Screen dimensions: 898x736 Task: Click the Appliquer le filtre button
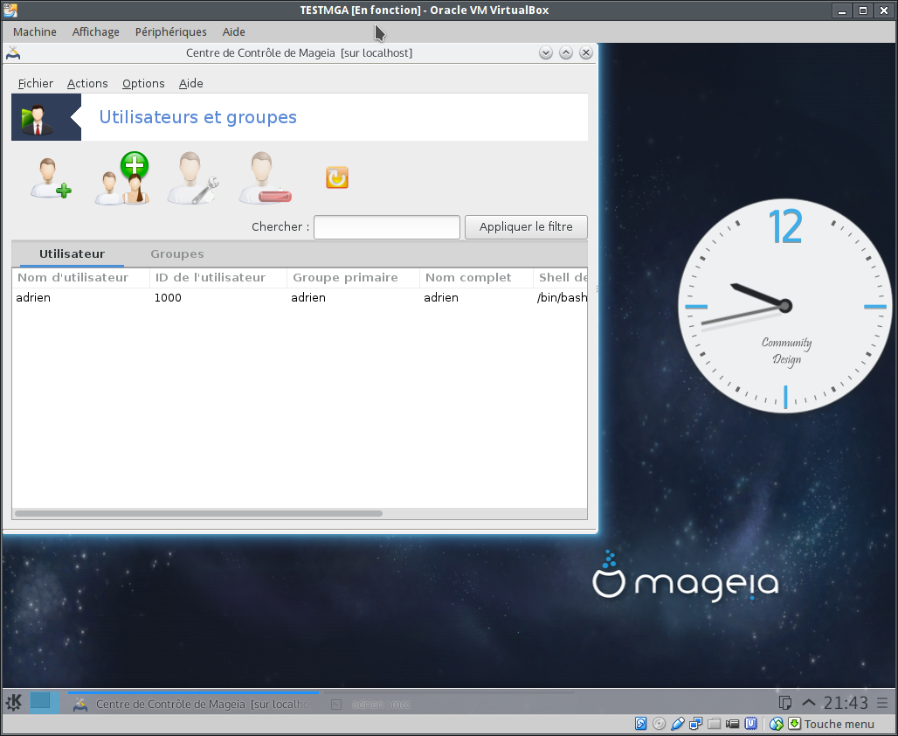526,227
